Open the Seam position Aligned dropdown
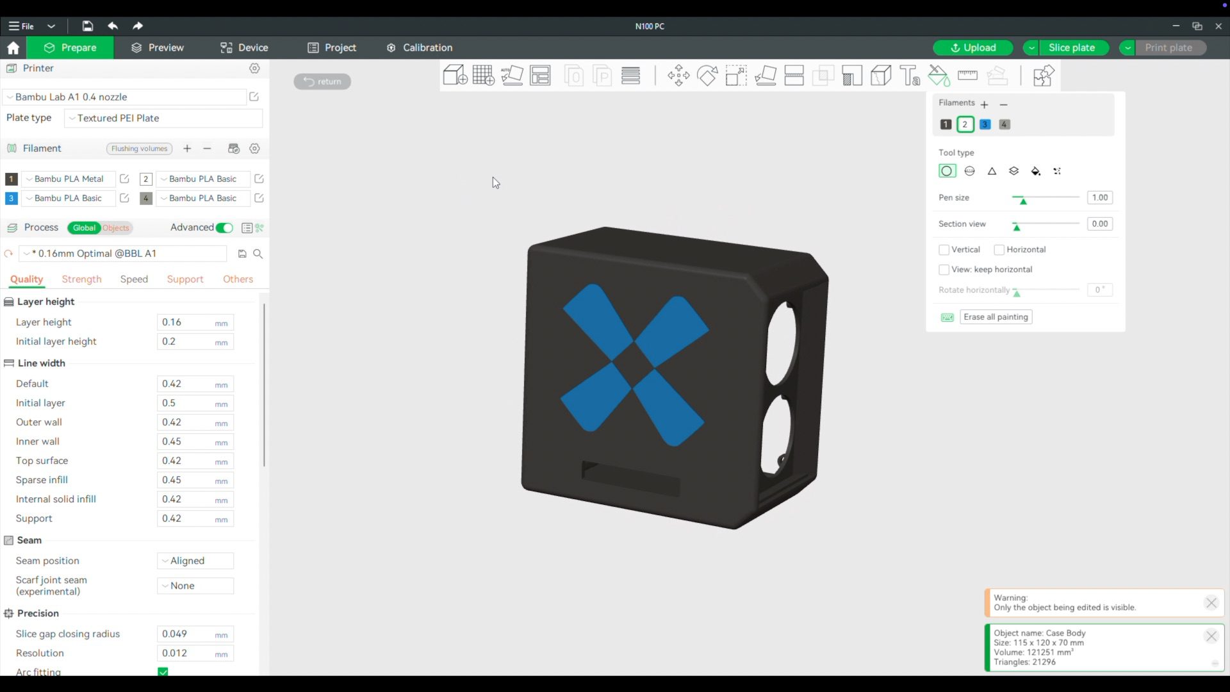Viewport: 1230px width, 692px height. coord(195,561)
